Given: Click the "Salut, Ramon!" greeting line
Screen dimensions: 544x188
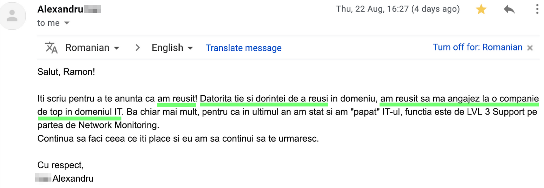Looking at the screenshot, I should 66,71.
